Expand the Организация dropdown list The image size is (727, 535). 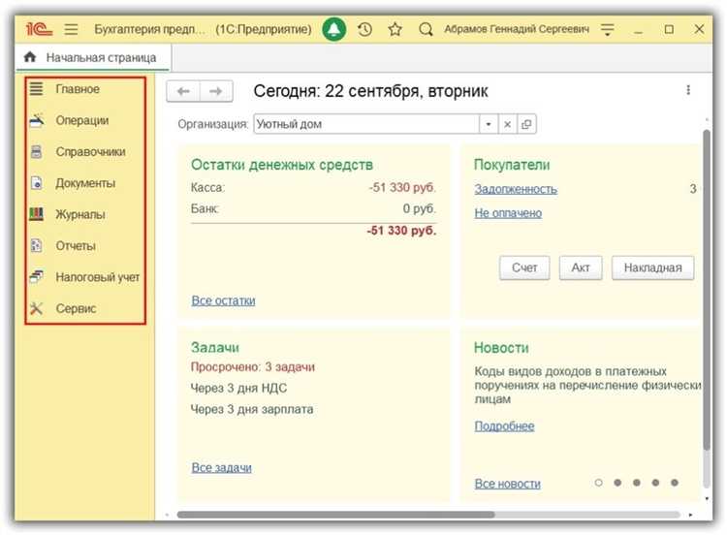[489, 124]
